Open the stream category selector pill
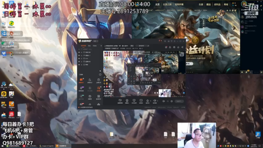263x148 pixels. coord(111,48)
